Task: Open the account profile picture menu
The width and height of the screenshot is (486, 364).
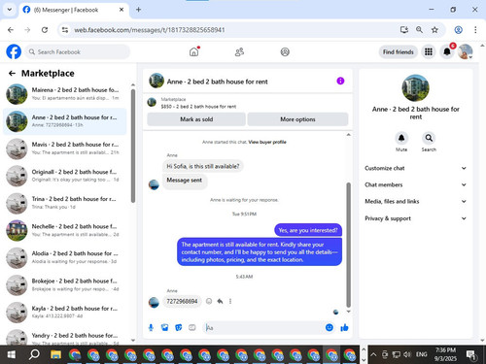Action: [x=466, y=51]
